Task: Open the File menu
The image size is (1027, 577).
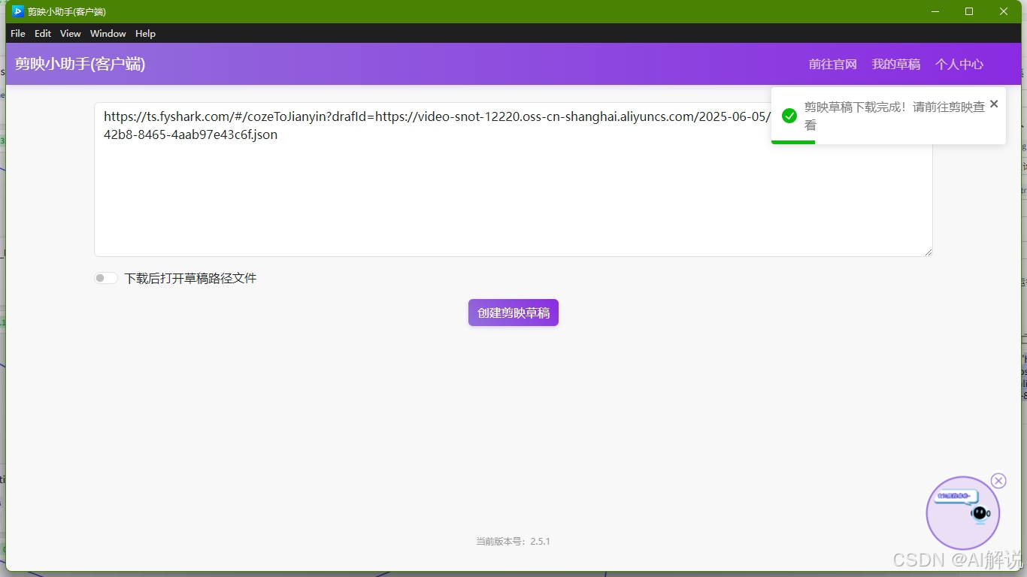Action: click(18, 34)
